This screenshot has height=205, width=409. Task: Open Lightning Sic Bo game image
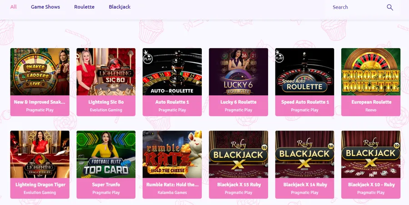(106, 72)
